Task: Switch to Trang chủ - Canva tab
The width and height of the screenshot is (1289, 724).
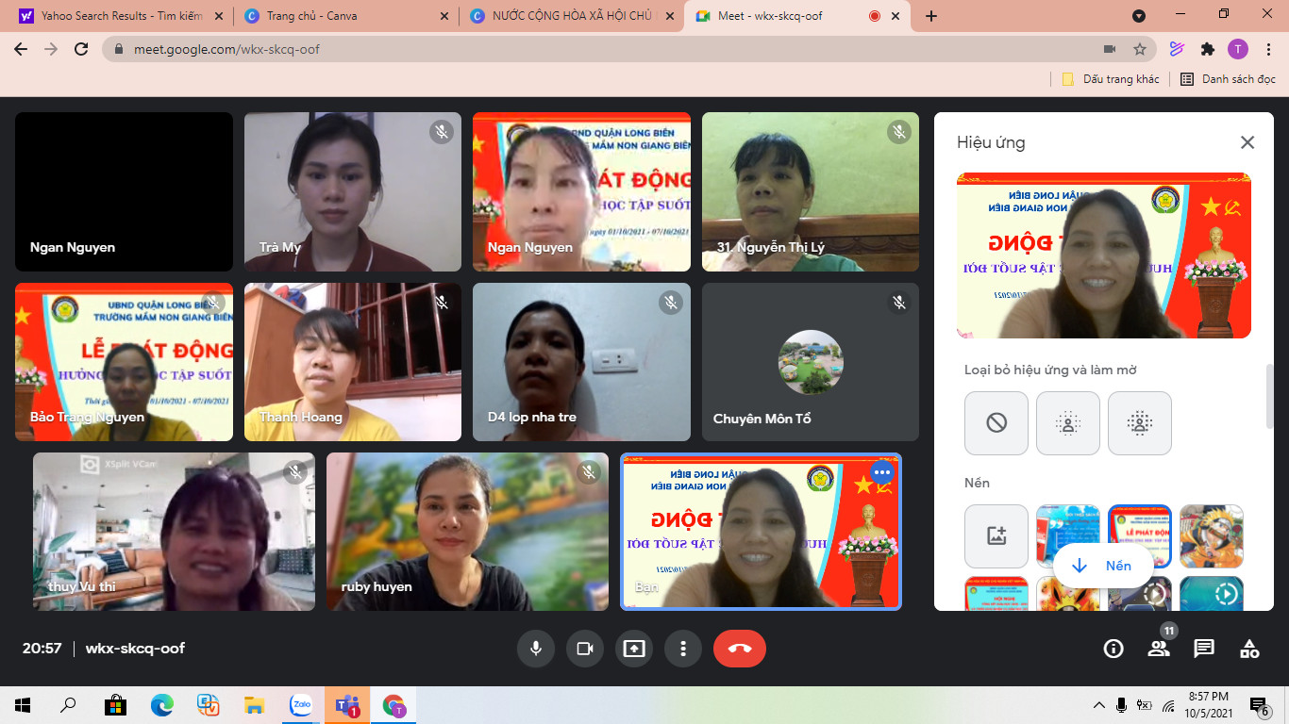Action: [x=344, y=16]
